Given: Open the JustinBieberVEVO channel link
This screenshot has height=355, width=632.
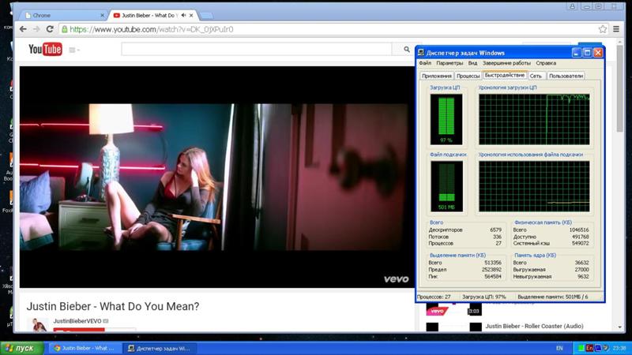Looking at the screenshot, I should (x=77, y=321).
